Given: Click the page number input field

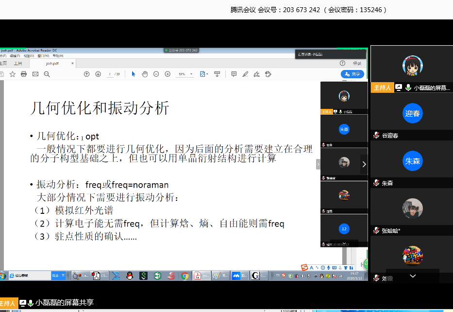Looking at the screenshot, I should (111, 74).
